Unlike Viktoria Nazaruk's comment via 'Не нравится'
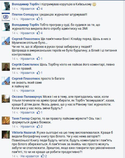 pyautogui.click(x=30, y=156)
